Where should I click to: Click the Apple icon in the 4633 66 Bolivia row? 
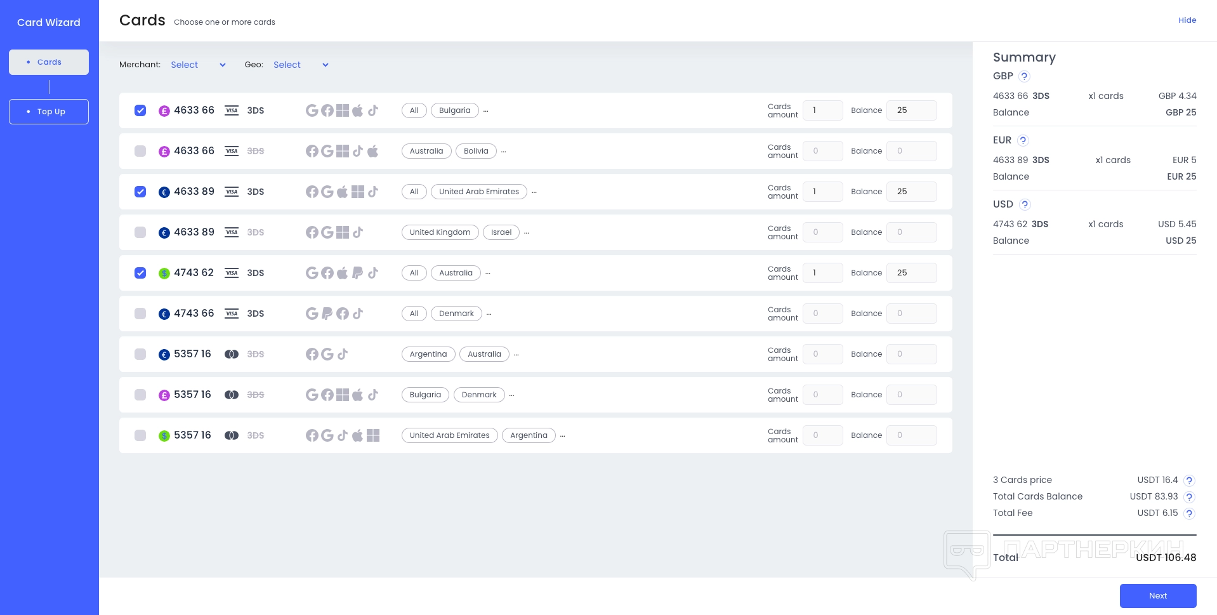point(373,151)
